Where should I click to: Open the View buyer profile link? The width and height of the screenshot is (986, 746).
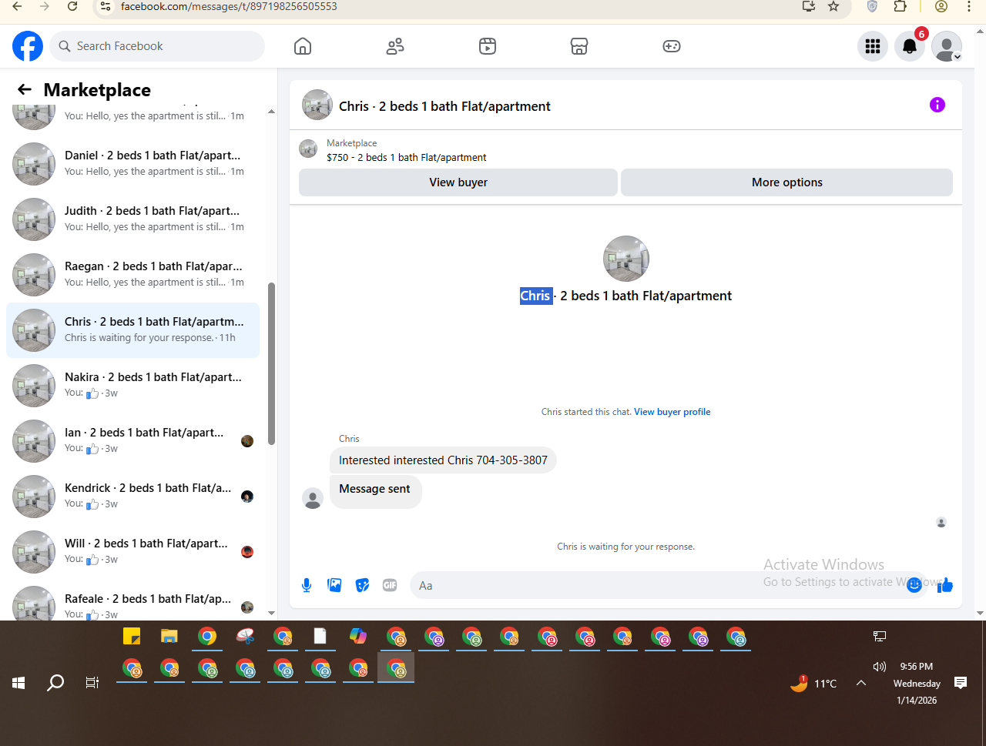tap(672, 412)
